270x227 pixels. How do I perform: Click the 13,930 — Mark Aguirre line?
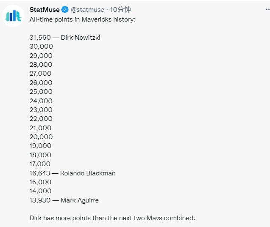(64, 200)
